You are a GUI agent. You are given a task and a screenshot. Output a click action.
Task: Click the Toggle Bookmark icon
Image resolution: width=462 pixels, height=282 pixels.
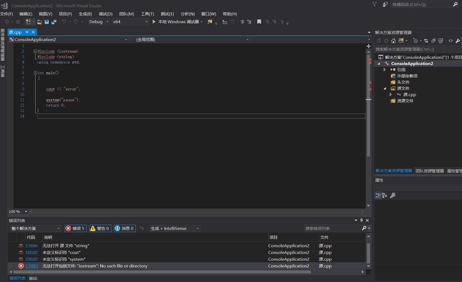point(259,22)
